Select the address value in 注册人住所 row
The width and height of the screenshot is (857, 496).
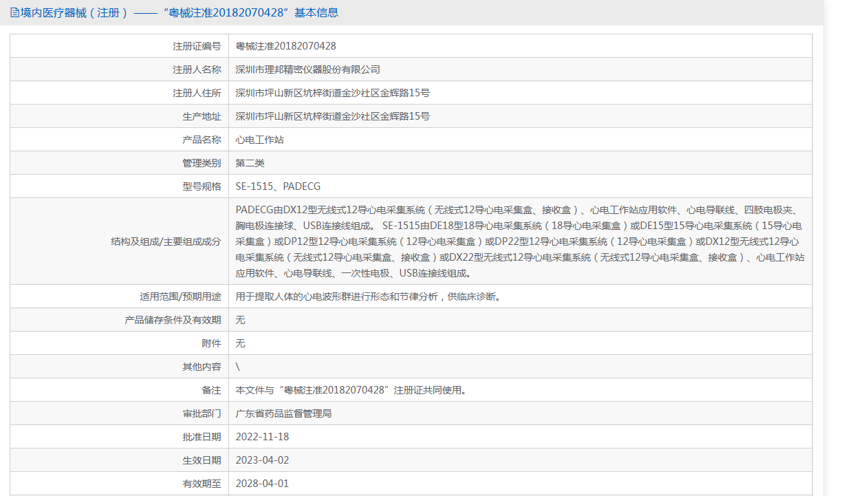tap(332, 93)
